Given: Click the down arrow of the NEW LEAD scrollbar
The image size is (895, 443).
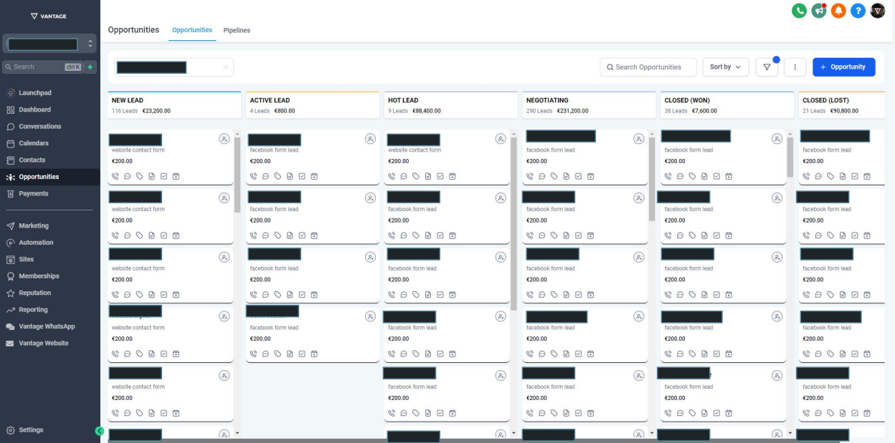Looking at the screenshot, I should [x=237, y=433].
